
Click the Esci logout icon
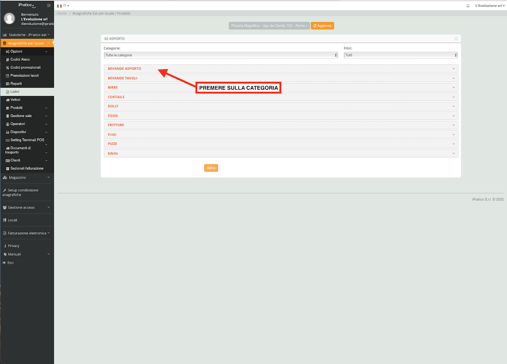tap(4, 262)
